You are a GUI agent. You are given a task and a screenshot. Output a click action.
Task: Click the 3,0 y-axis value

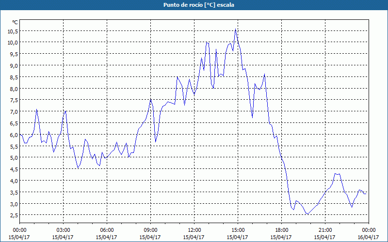(x=15, y=204)
